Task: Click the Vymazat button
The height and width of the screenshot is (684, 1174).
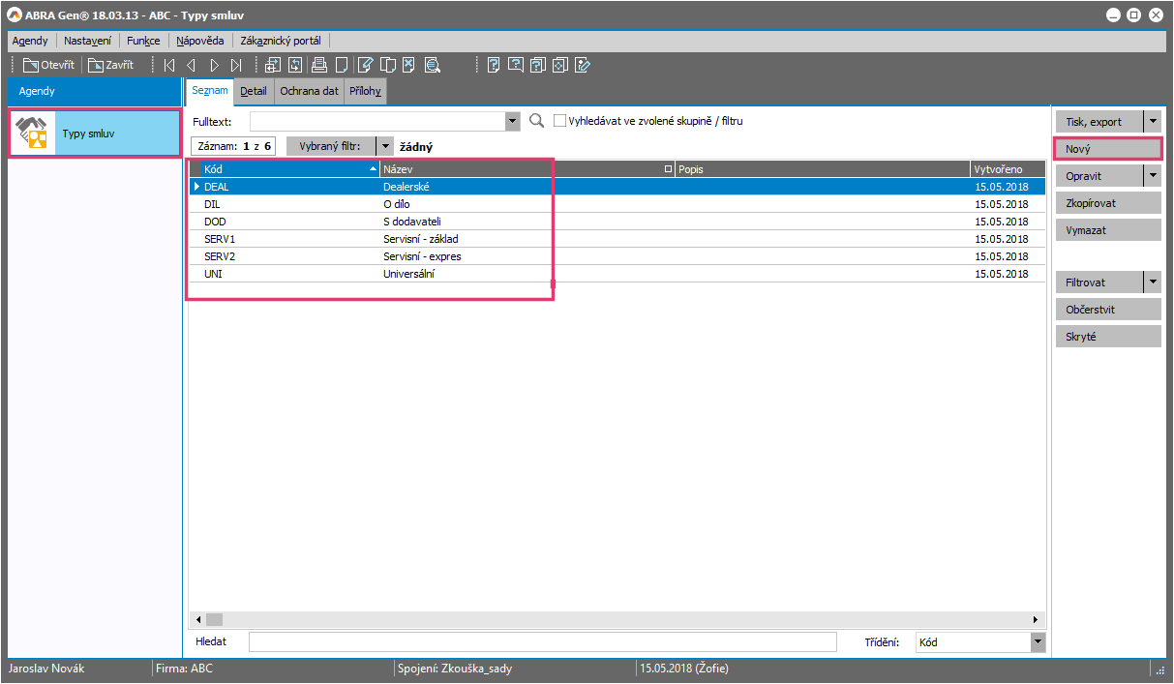Action: (x=1108, y=230)
